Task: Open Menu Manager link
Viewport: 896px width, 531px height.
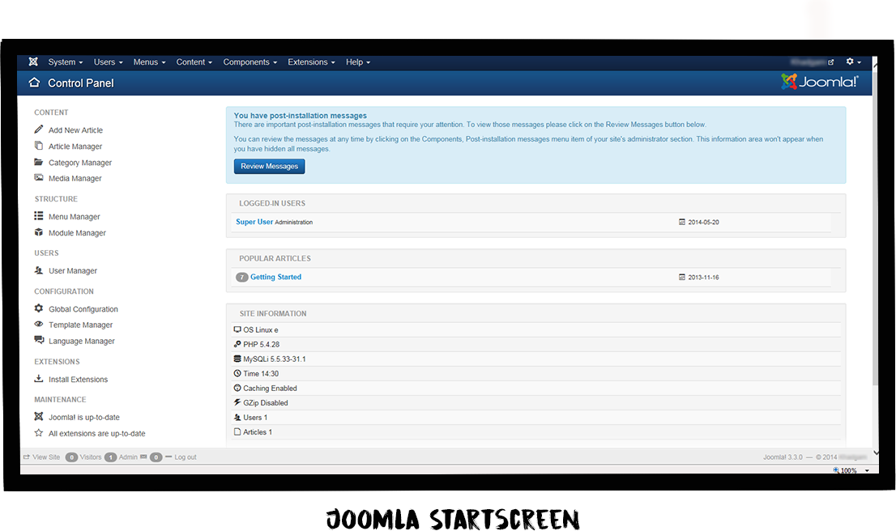Action: [x=74, y=216]
